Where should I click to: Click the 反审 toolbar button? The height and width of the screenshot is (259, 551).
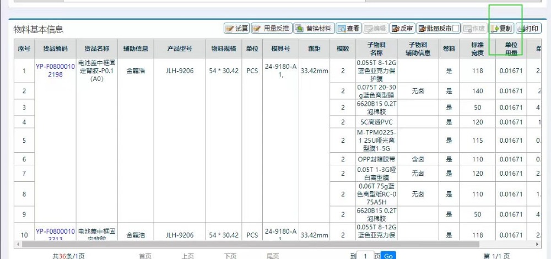(x=402, y=29)
